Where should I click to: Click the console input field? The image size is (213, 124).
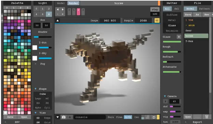90,117
